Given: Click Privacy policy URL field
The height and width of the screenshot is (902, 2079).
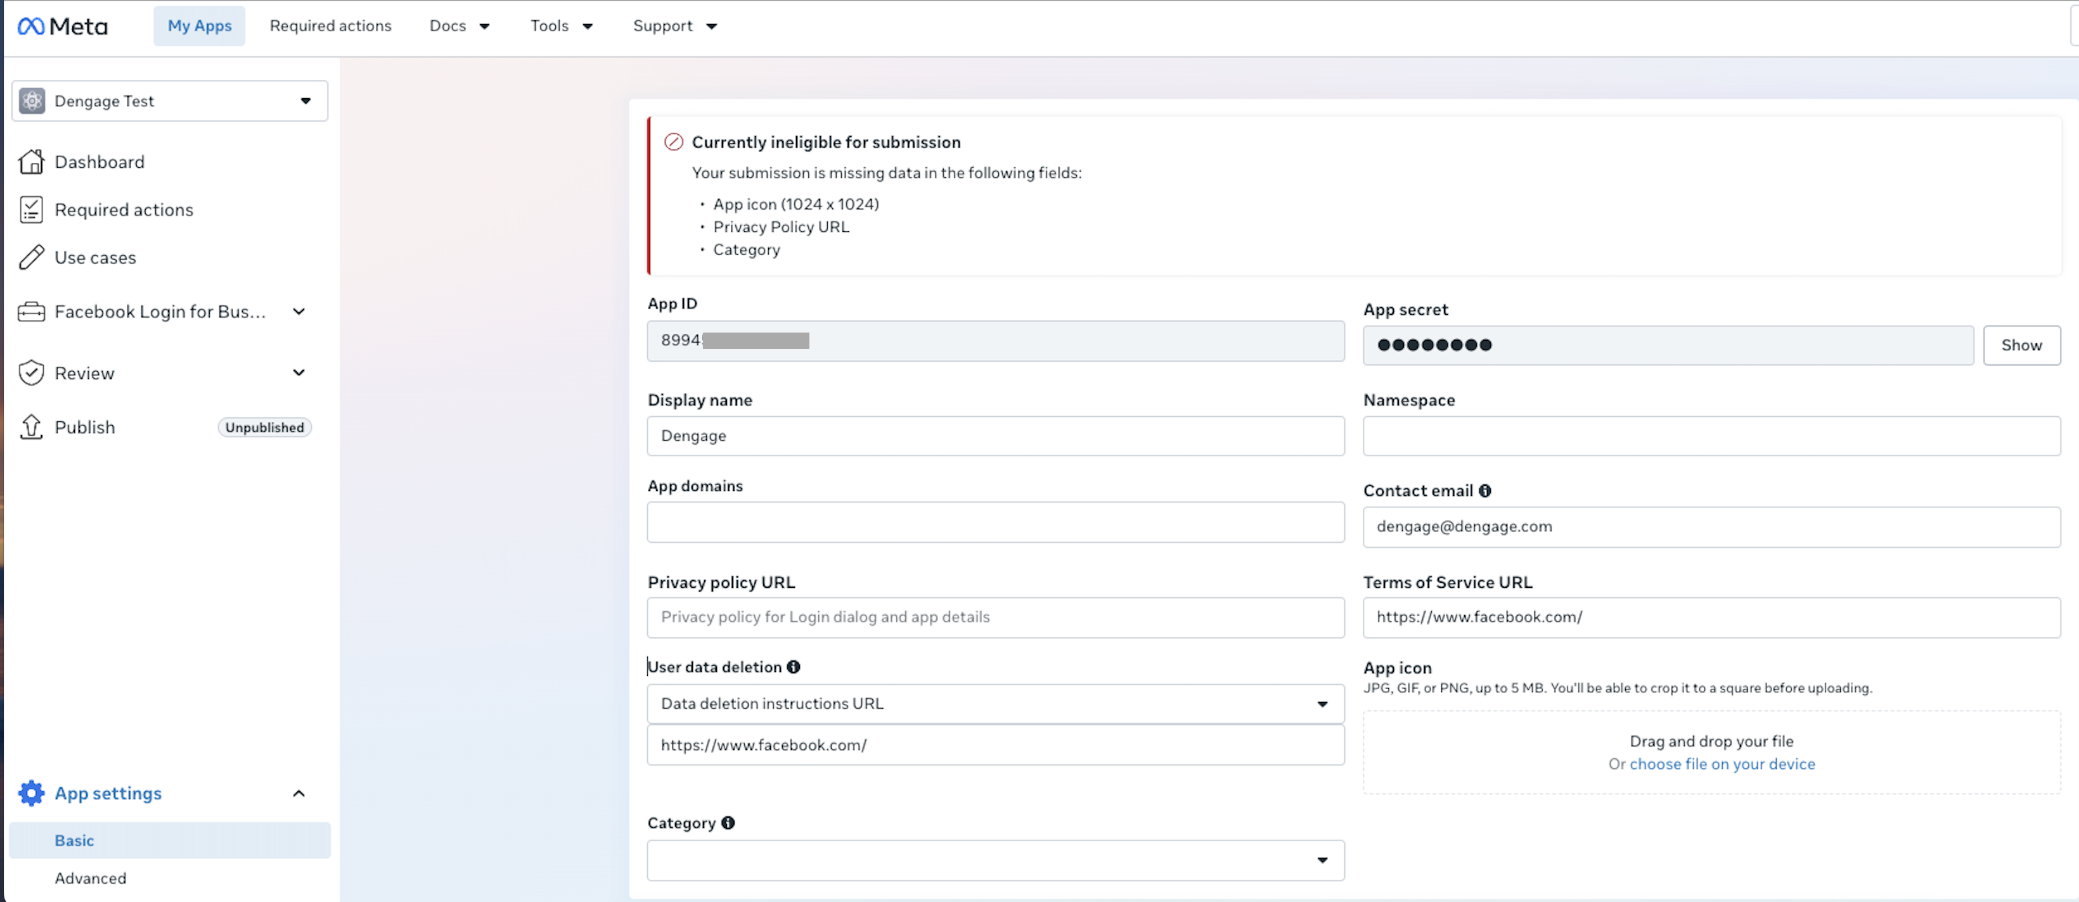Looking at the screenshot, I should click(995, 617).
